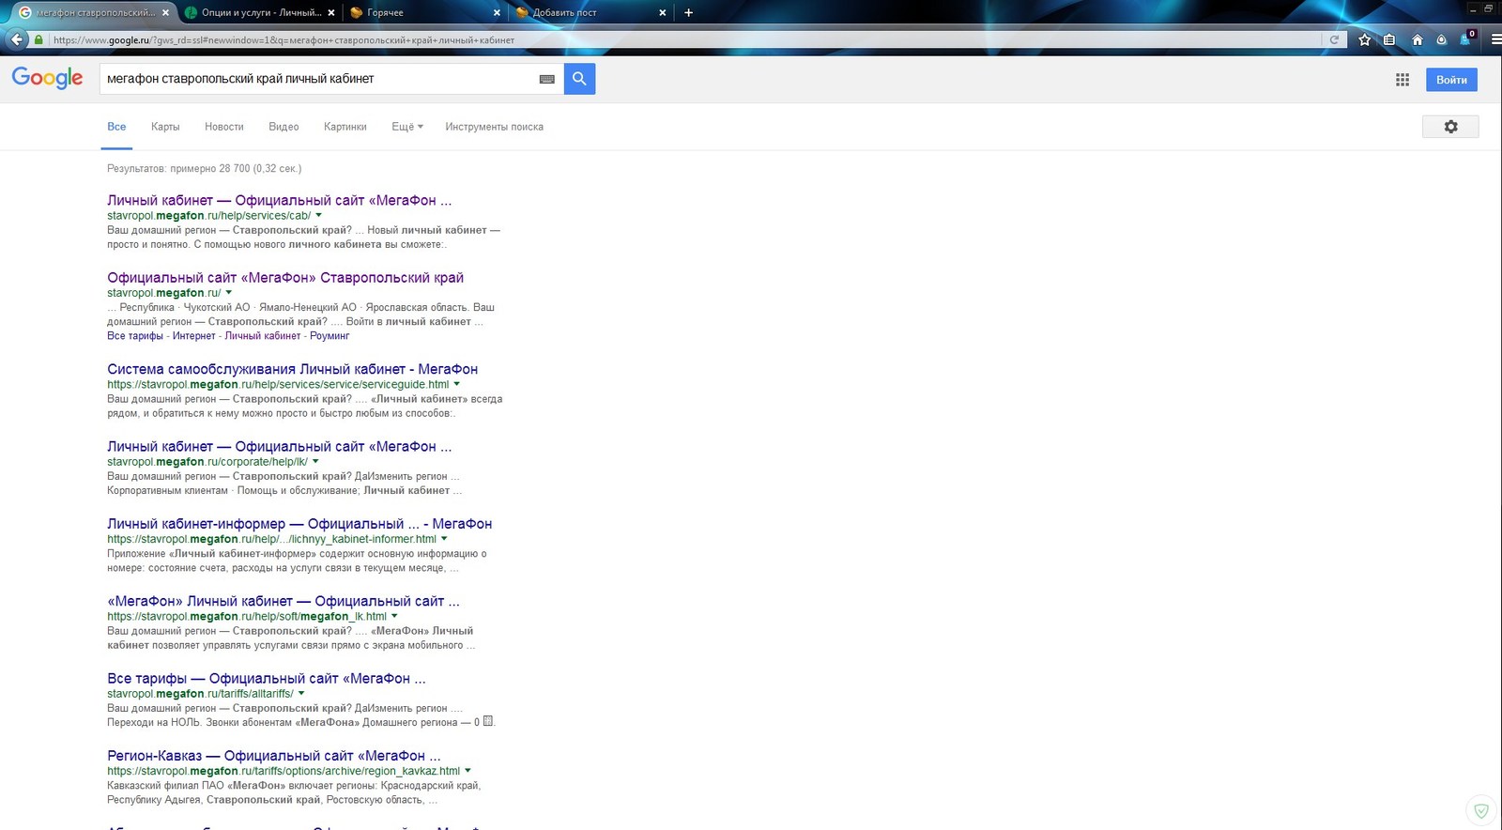The width and height of the screenshot is (1502, 830).
Task: Select the 'Карты' search category
Action: tap(165, 127)
